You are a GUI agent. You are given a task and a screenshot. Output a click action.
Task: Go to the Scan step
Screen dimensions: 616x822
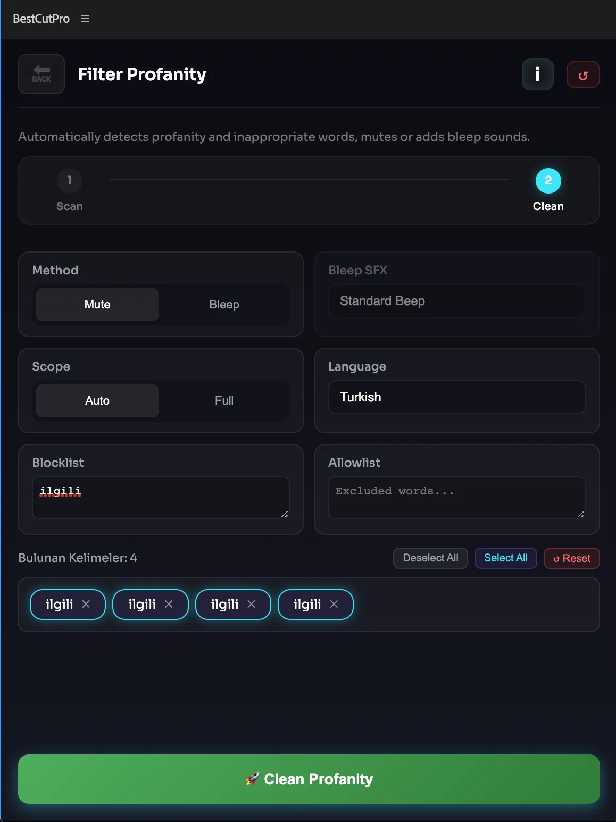click(69, 180)
